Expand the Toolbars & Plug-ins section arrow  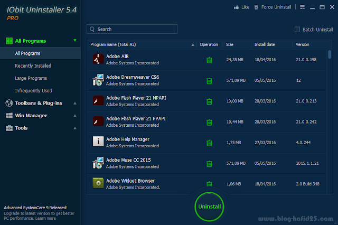(75, 103)
